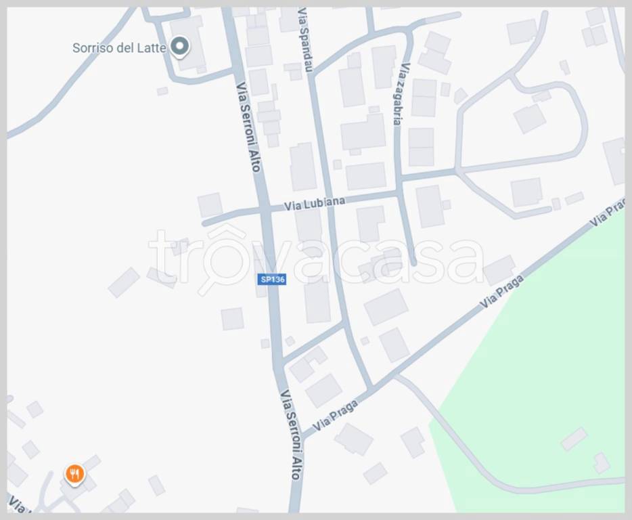The height and width of the screenshot is (520, 632).
Task: Select the Sorriso del Latte text label
Action: point(119,48)
